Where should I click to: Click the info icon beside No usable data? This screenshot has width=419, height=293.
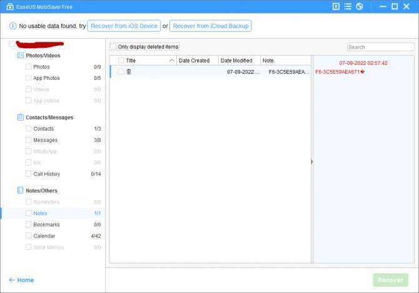click(13, 26)
